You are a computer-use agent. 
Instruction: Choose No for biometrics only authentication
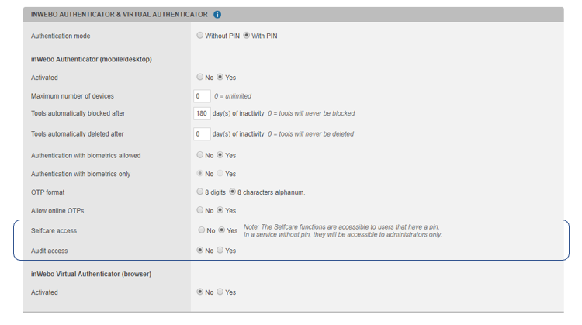[x=200, y=174]
